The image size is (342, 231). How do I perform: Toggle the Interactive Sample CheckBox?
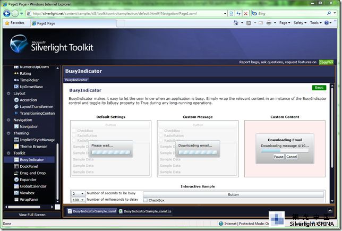146,200
